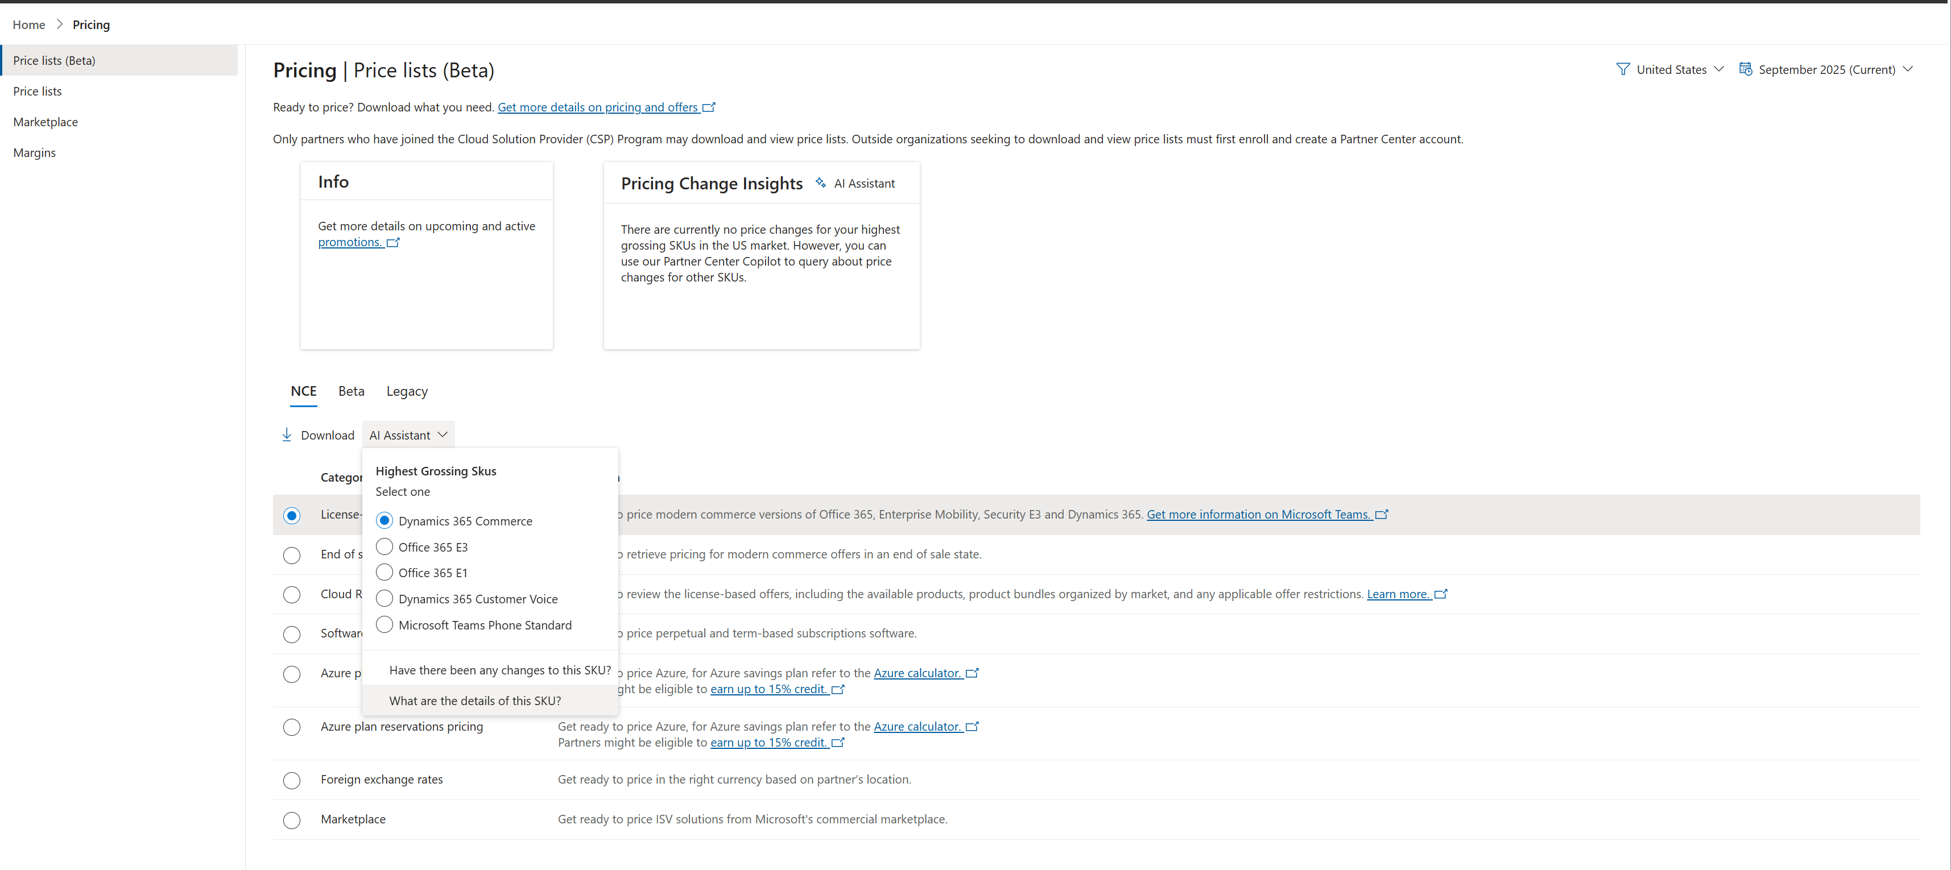Click the AI Assistant sparkle icon in Pricing Change Insights

pos(820,183)
